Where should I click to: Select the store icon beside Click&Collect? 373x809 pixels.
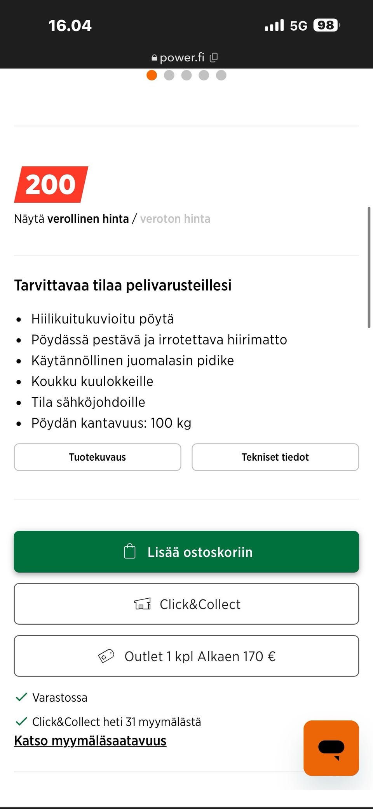143,604
